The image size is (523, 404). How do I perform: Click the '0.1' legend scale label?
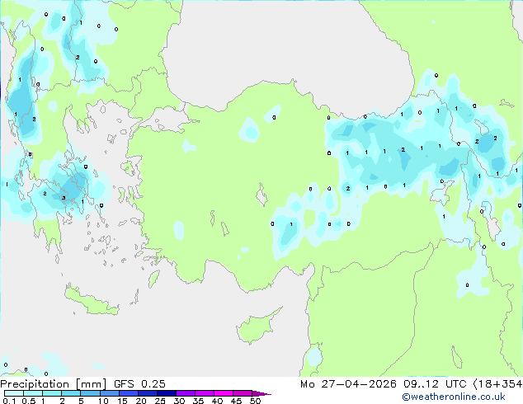click(x=9, y=401)
